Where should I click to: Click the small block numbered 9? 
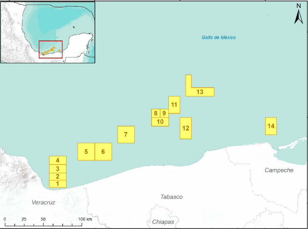click(x=164, y=113)
